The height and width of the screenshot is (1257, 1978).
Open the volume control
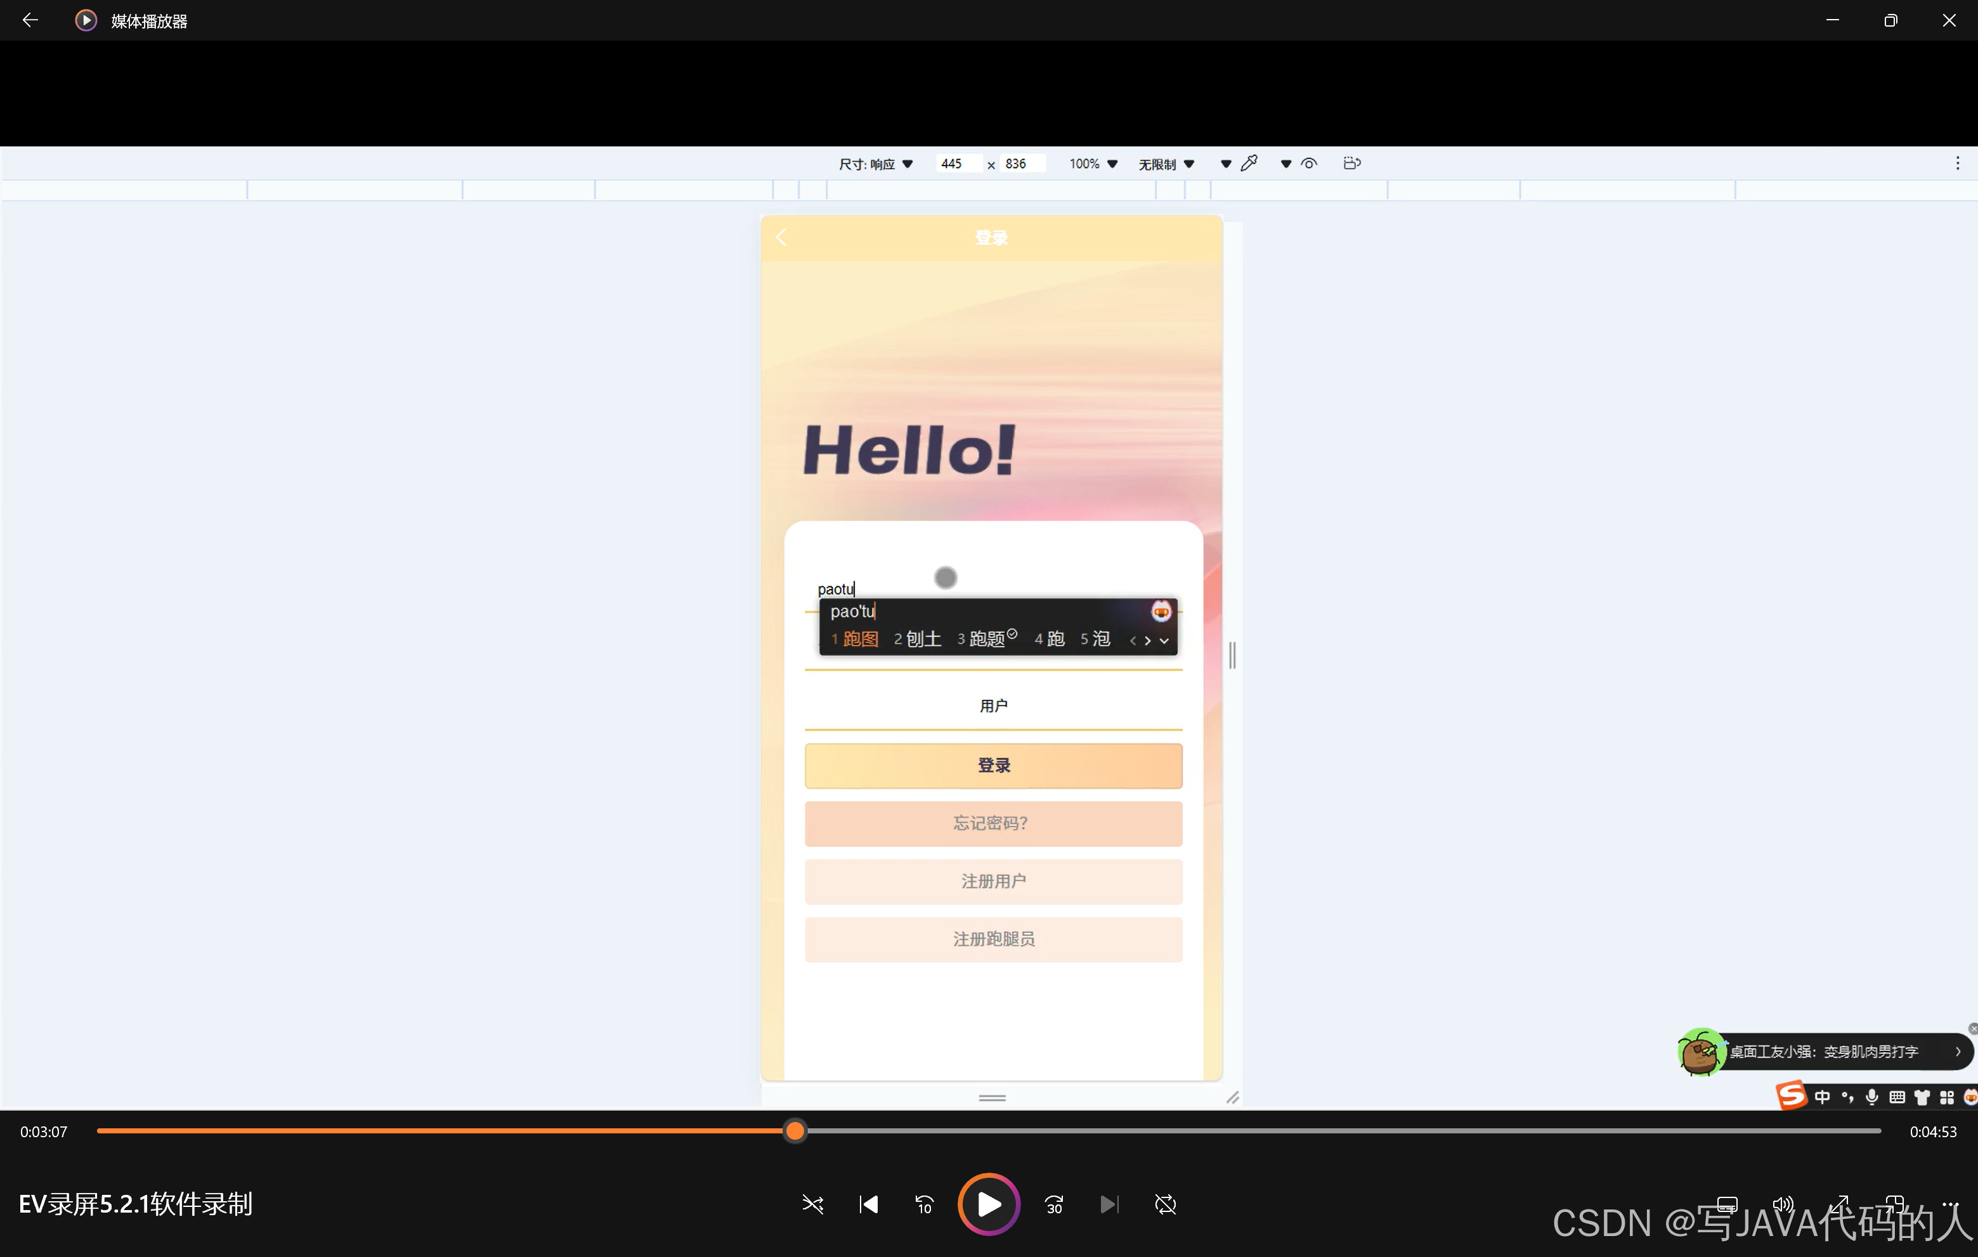pos(1783,1204)
